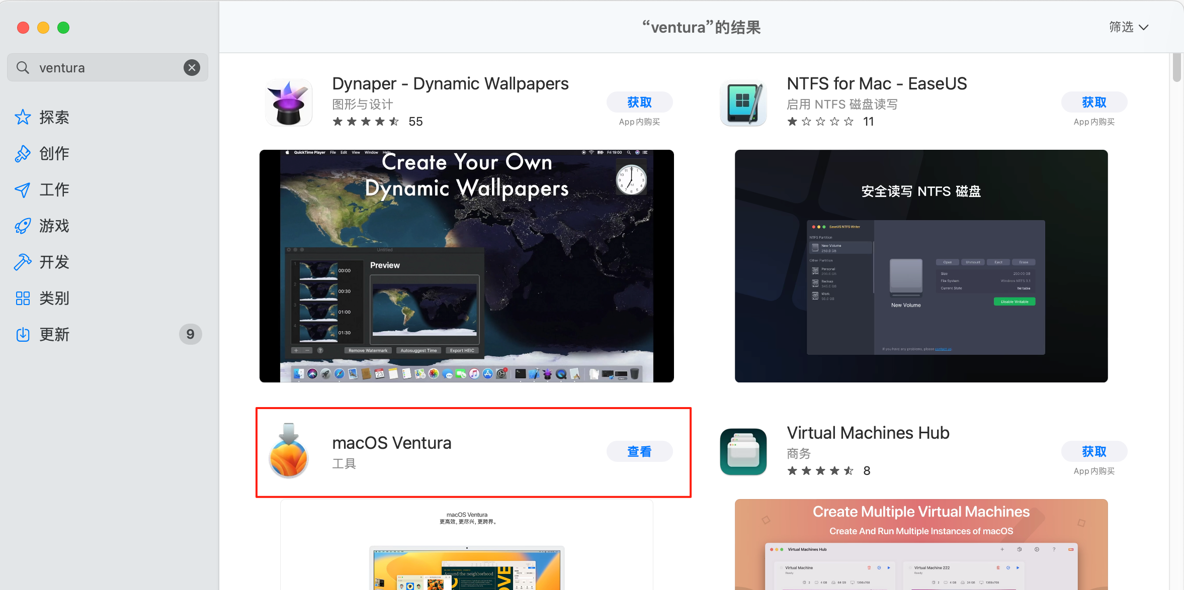Click the search magnifier icon
This screenshot has width=1184, height=590.
coord(23,67)
